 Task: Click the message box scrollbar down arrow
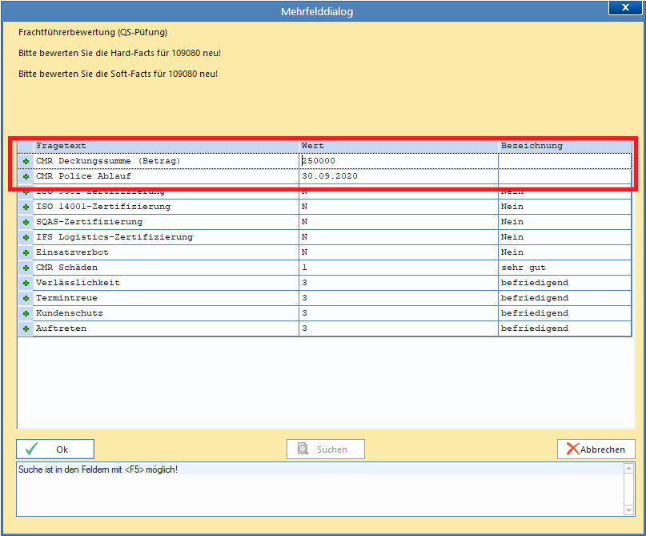(628, 510)
